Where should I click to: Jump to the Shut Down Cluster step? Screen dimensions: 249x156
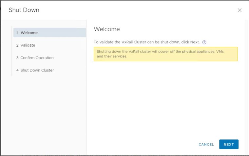click(37, 70)
